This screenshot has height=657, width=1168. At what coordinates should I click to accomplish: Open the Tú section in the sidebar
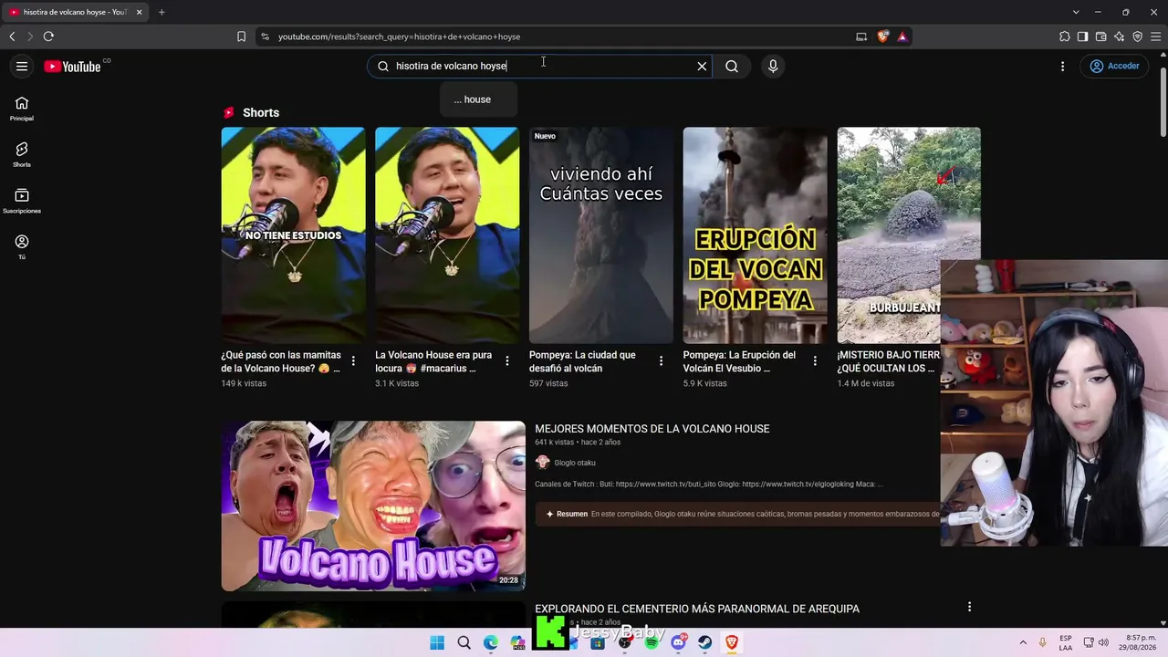pos(22,247)
